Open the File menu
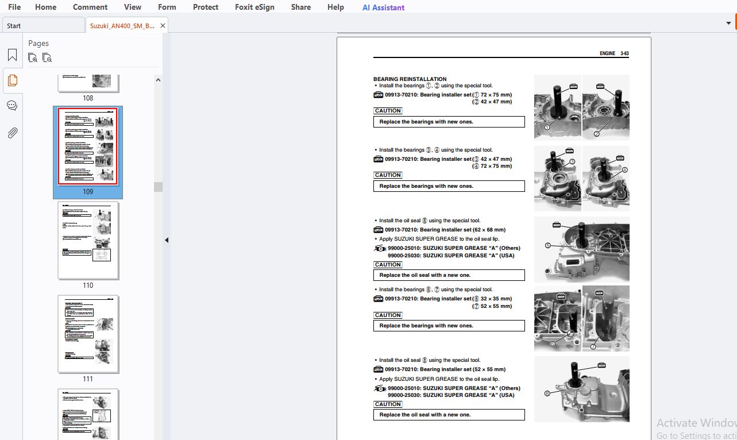Viewport: 737px width, 440px height. point(14,7)
